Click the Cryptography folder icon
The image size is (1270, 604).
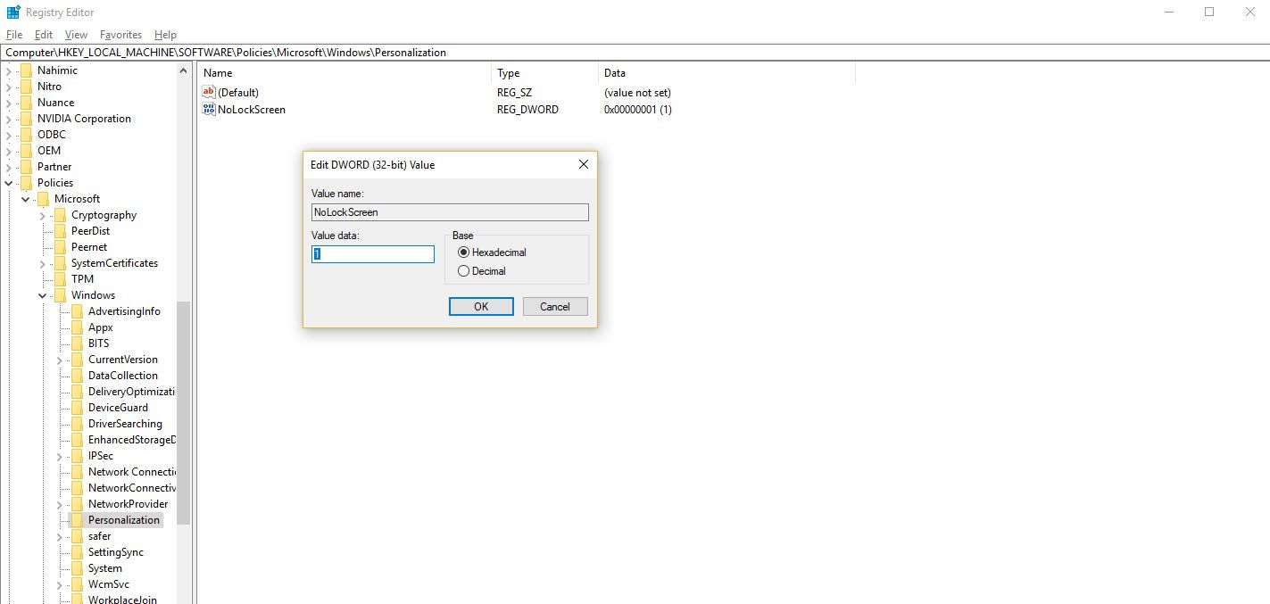[60, 215]
